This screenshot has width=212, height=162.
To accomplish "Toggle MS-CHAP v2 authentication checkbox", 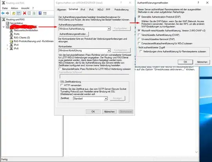I will click(x=139, y=31).
